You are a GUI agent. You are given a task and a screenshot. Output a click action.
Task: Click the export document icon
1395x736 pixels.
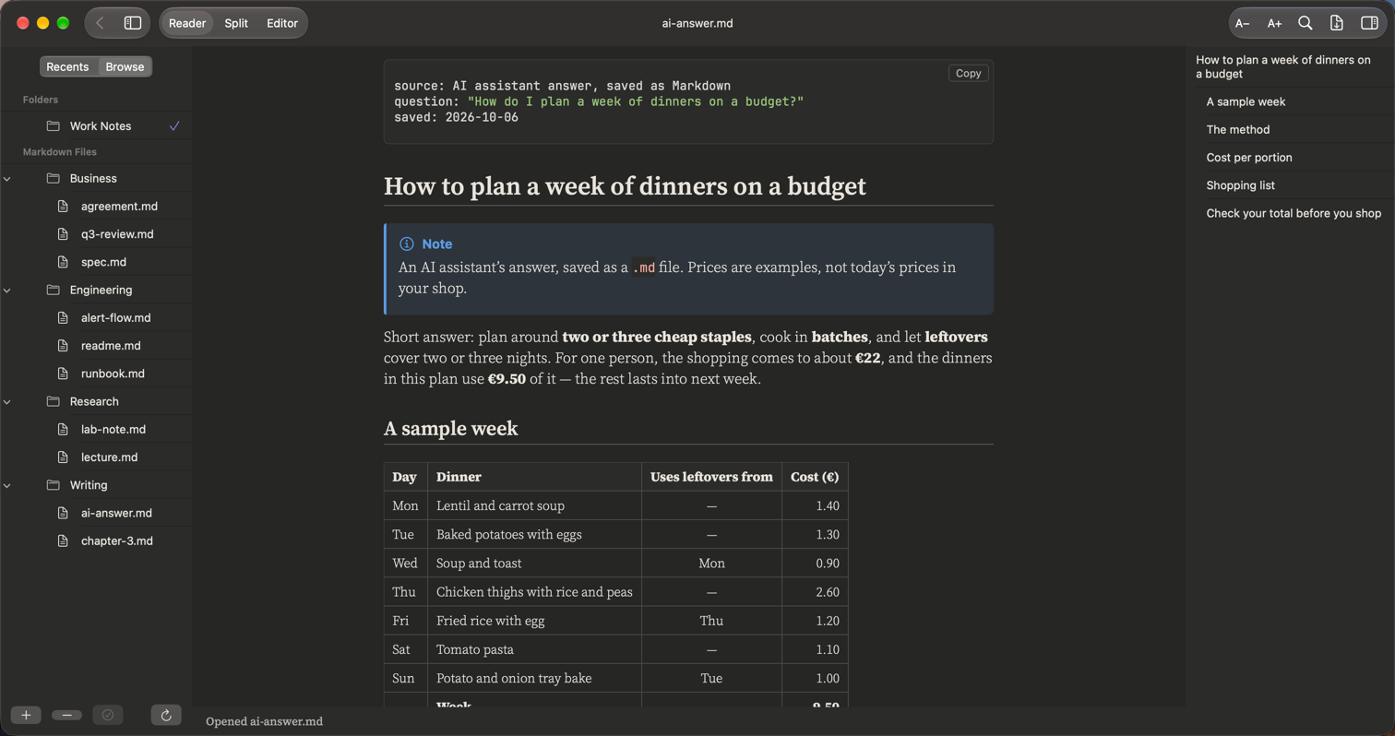tap(1337, 23)
